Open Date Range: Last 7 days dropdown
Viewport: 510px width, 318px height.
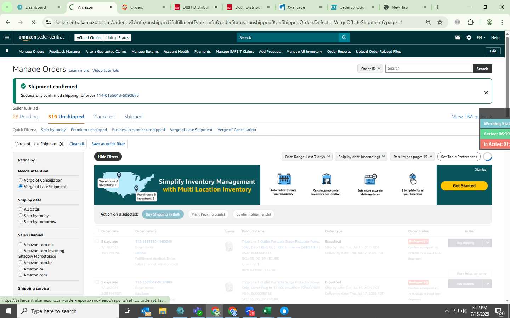coord(307,157)
